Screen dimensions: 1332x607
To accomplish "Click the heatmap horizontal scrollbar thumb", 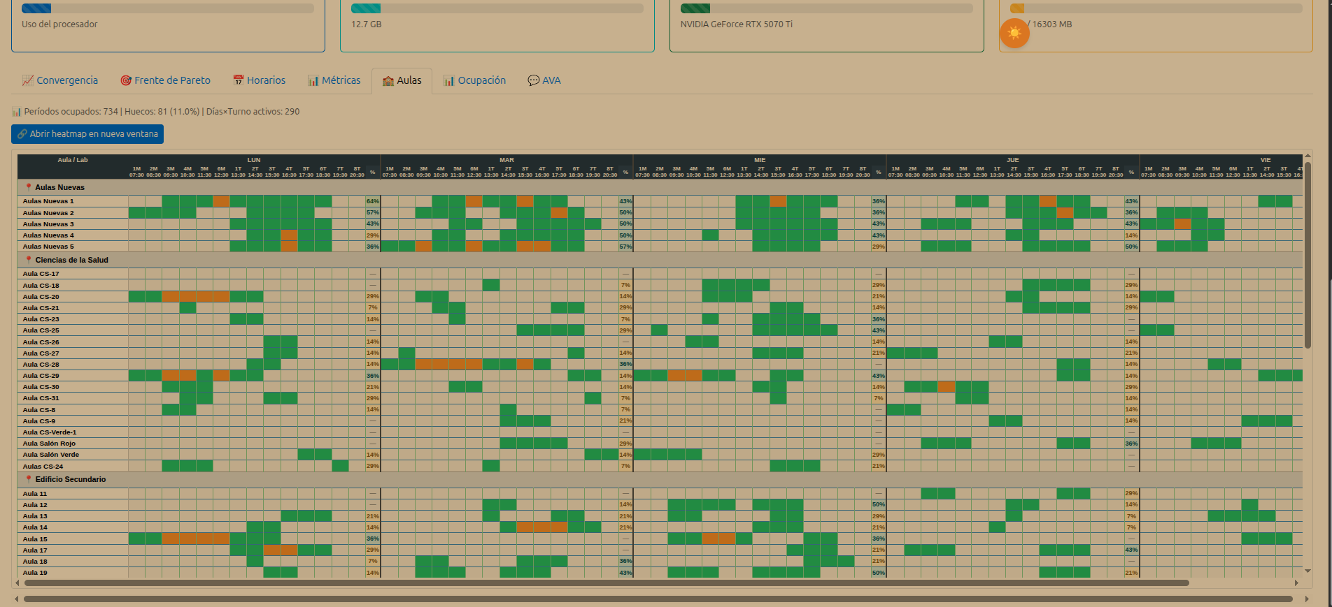I will [x=606, y=583].
